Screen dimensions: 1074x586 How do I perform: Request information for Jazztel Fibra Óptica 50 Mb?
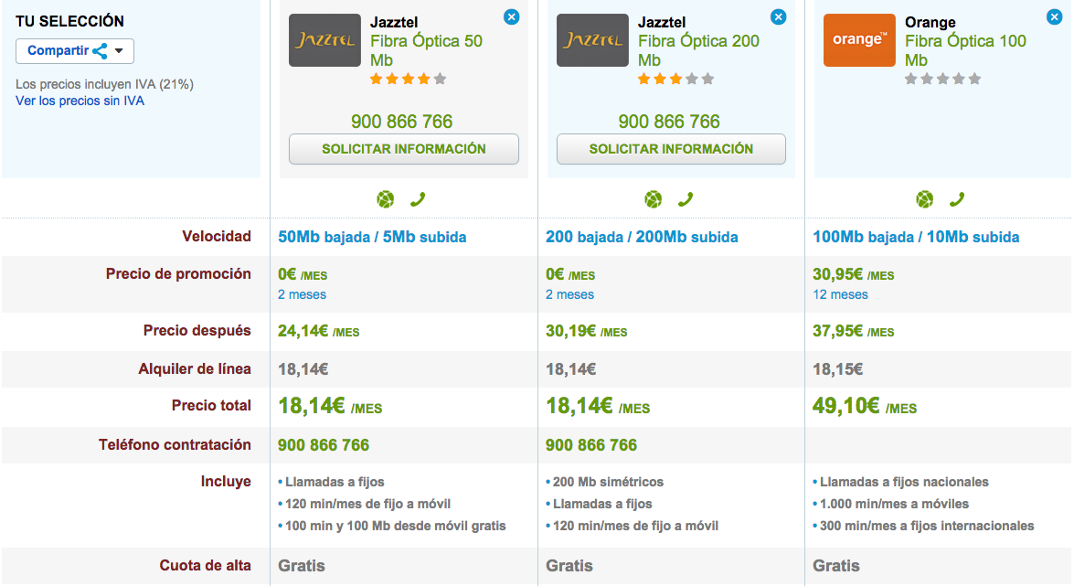(x=403, y=149)
